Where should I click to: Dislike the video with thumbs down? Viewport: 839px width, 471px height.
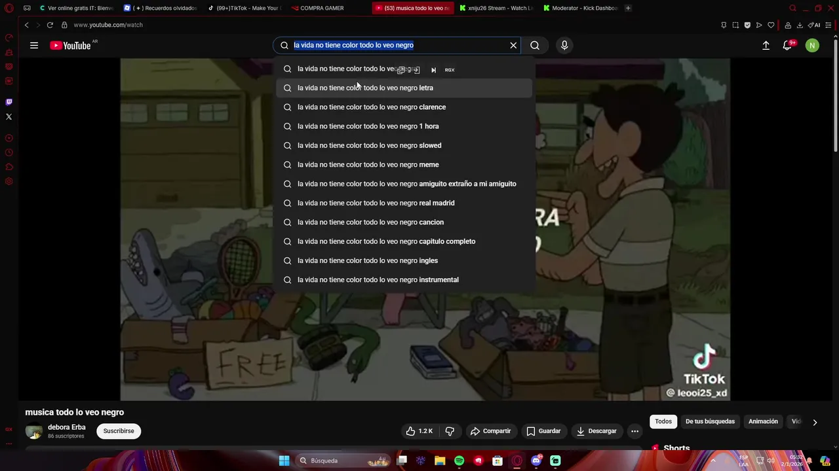coord(450,431)
